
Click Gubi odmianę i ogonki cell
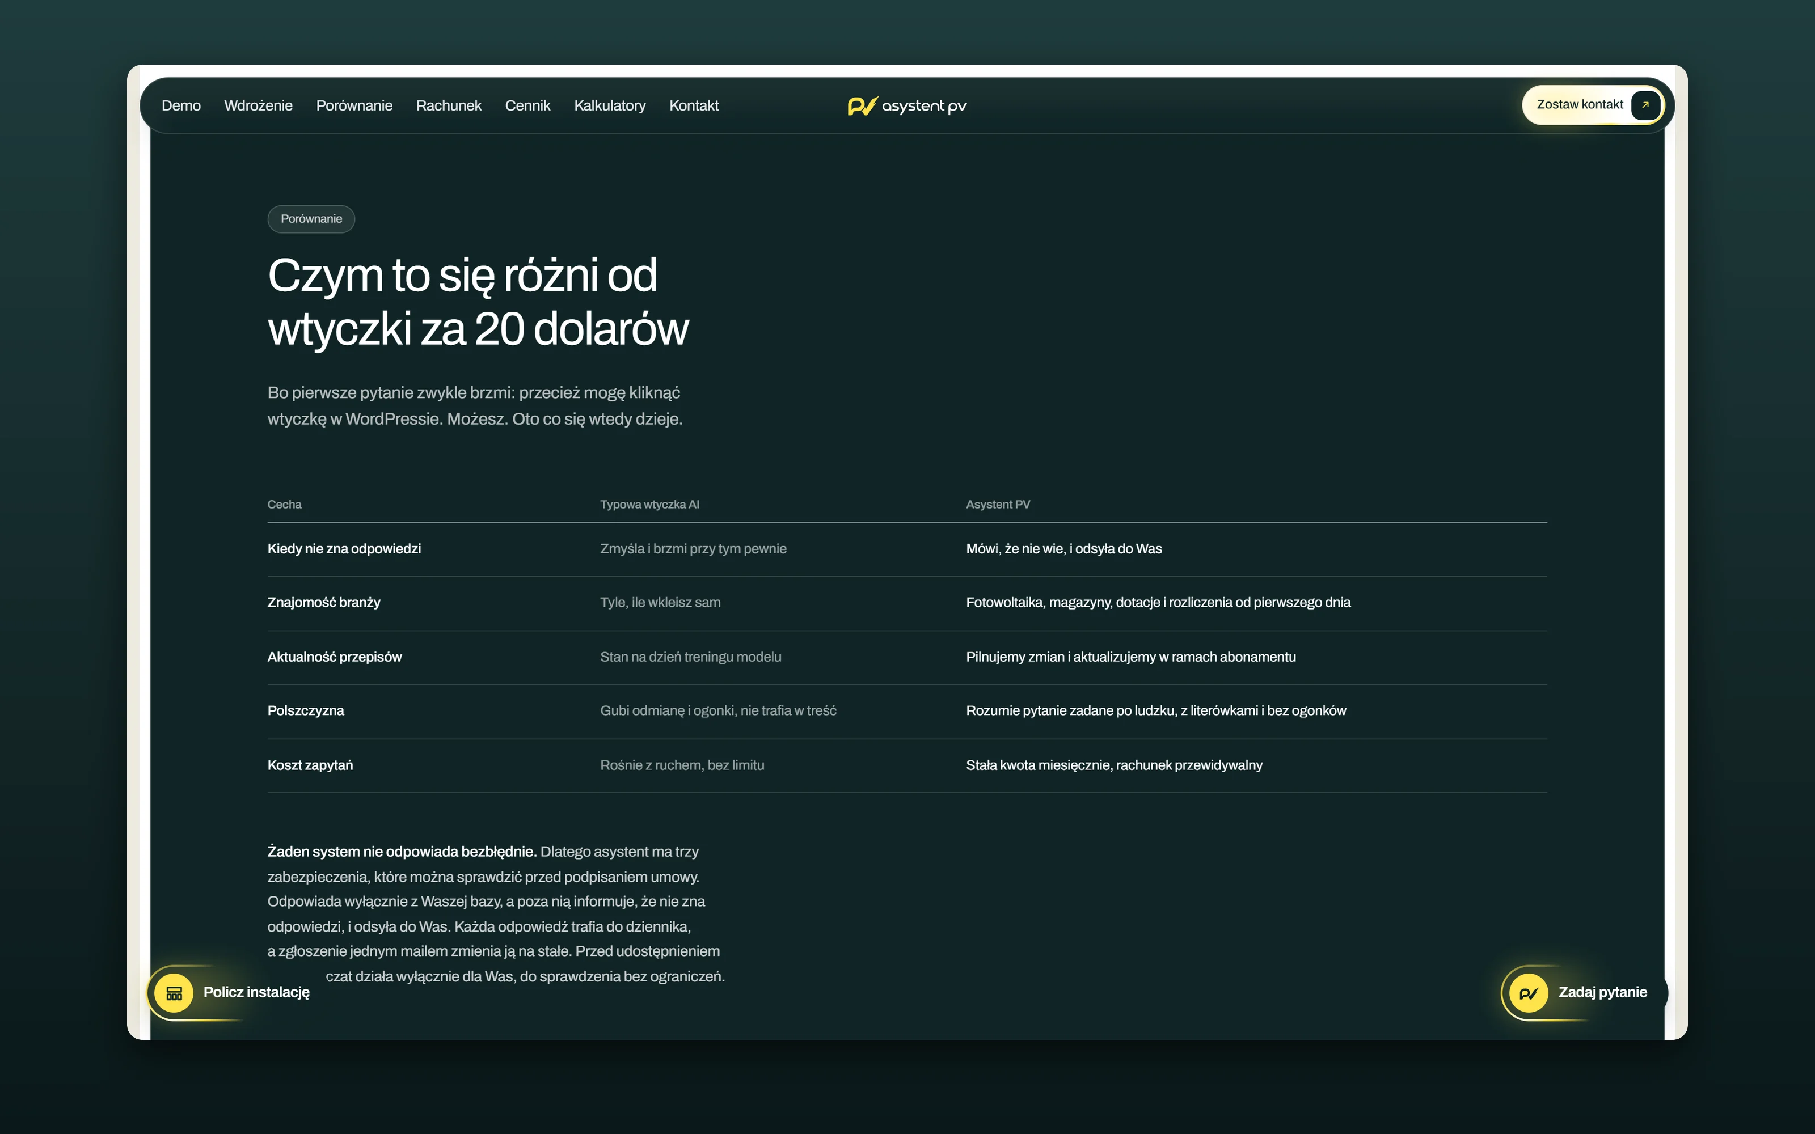click(x=719, y=711)
